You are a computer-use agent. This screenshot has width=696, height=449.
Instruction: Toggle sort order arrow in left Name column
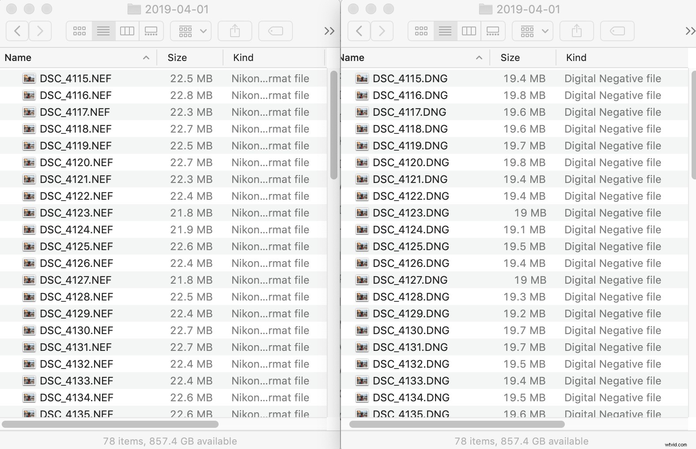click(x=146, y=58)
